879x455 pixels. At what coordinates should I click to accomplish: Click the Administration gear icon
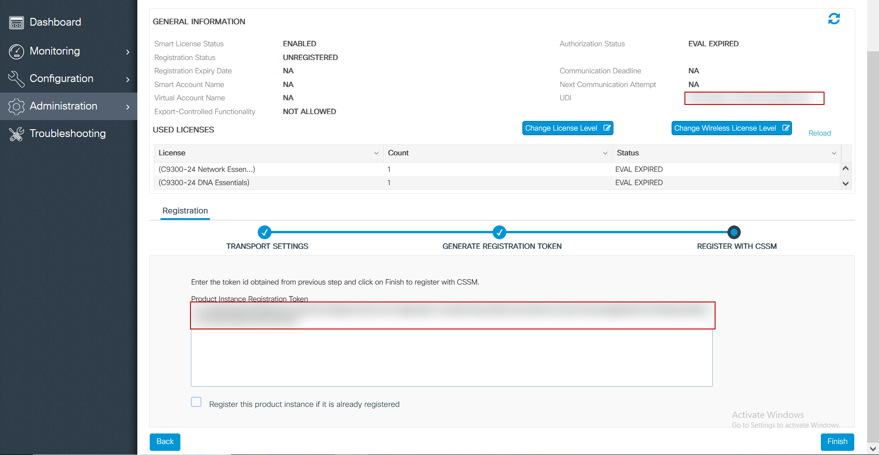[x=16, y=106]
